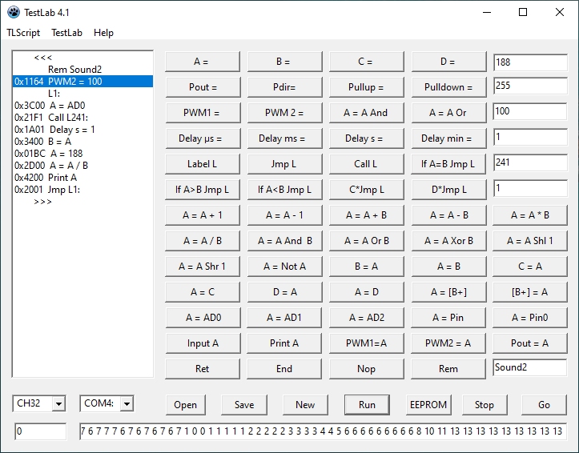Expand the CH32 device dropdown

coord(58,404)
